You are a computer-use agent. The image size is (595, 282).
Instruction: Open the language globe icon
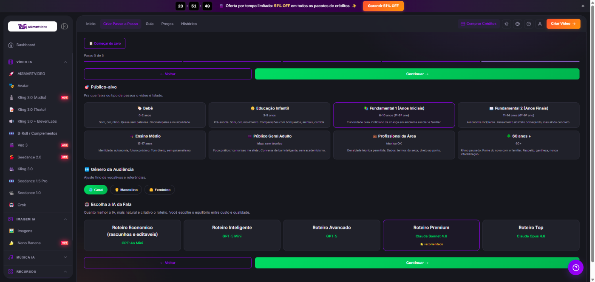pyautogui.click(x=518, y=24)
